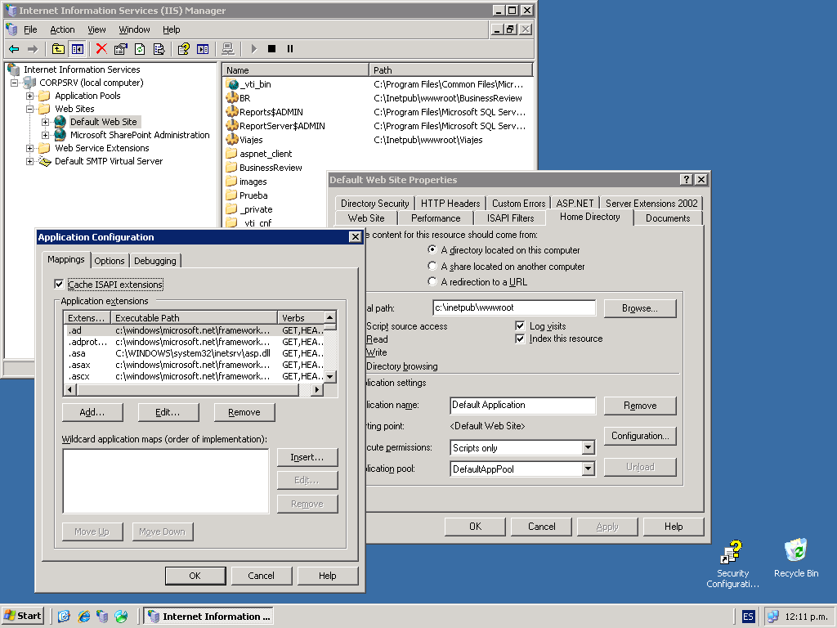
Task: Select the _vti_bin globe icon in list
Action: 232,84
